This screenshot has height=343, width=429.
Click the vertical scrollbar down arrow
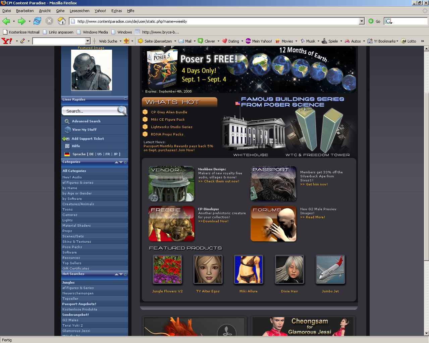[426, 333]
